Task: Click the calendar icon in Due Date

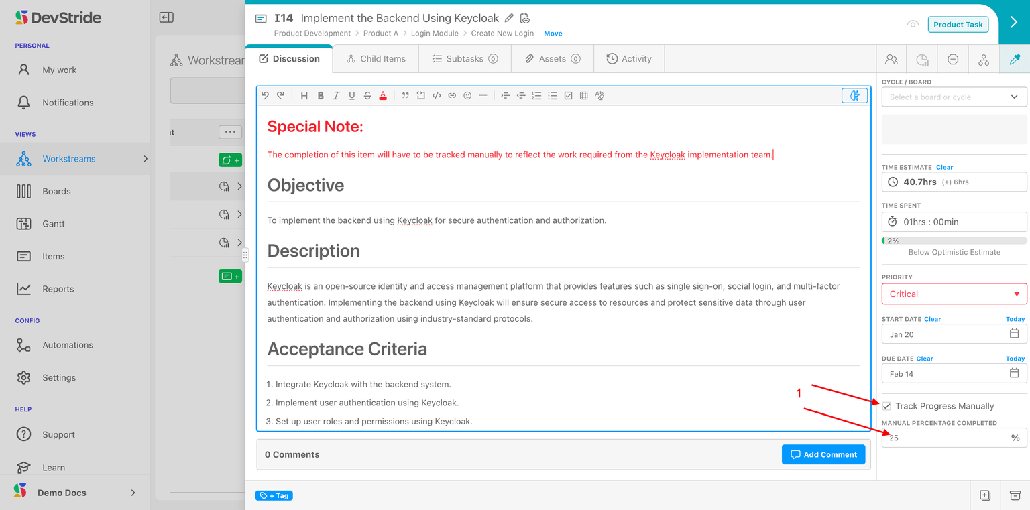Action: (x=1014, y=373)
